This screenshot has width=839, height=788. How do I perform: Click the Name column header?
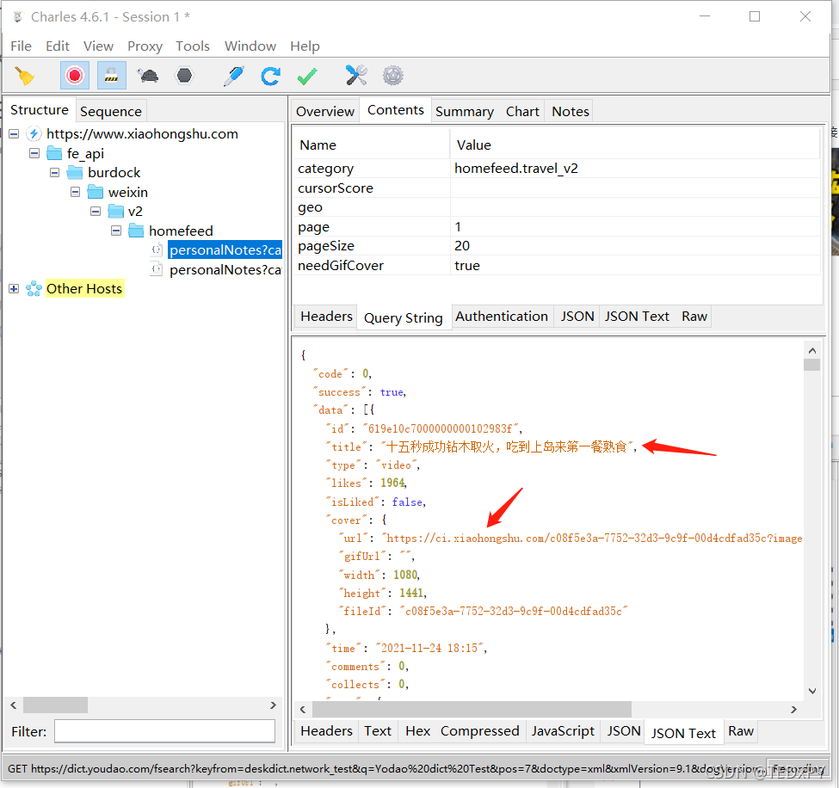(372, 145)
